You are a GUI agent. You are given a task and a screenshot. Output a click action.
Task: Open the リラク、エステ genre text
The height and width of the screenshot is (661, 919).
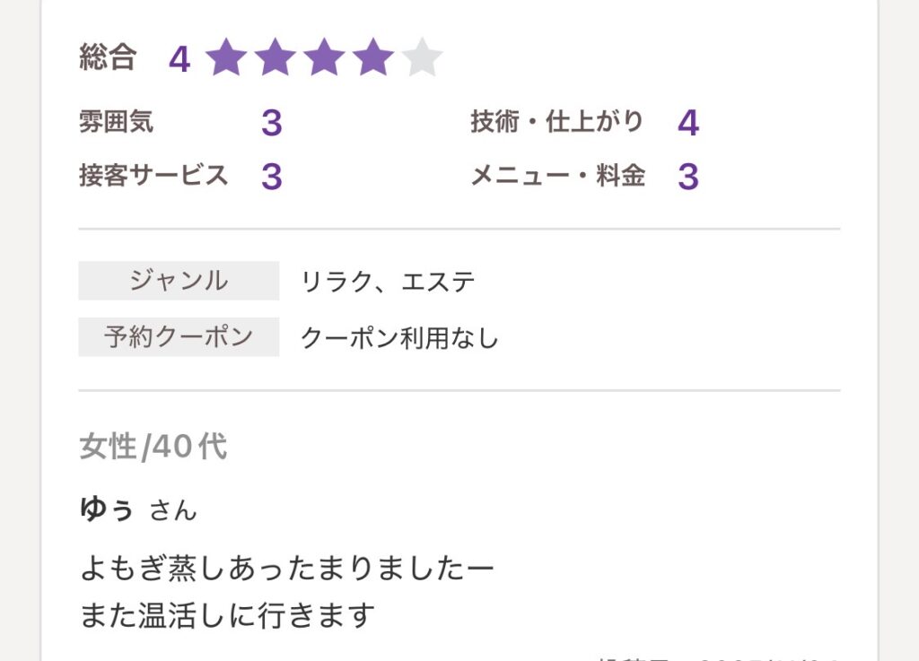(x=389, y=283)
